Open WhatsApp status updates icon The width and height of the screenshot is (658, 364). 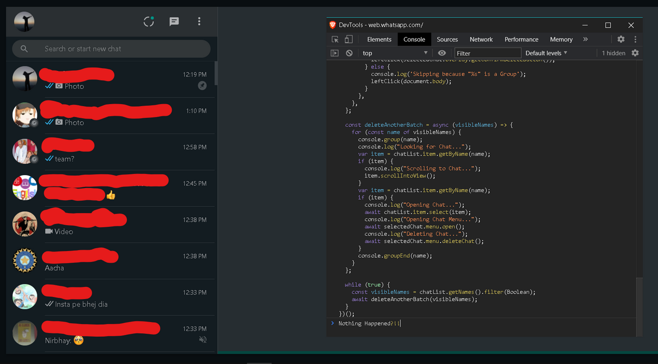pyautogui.click(x=149, y=22)
